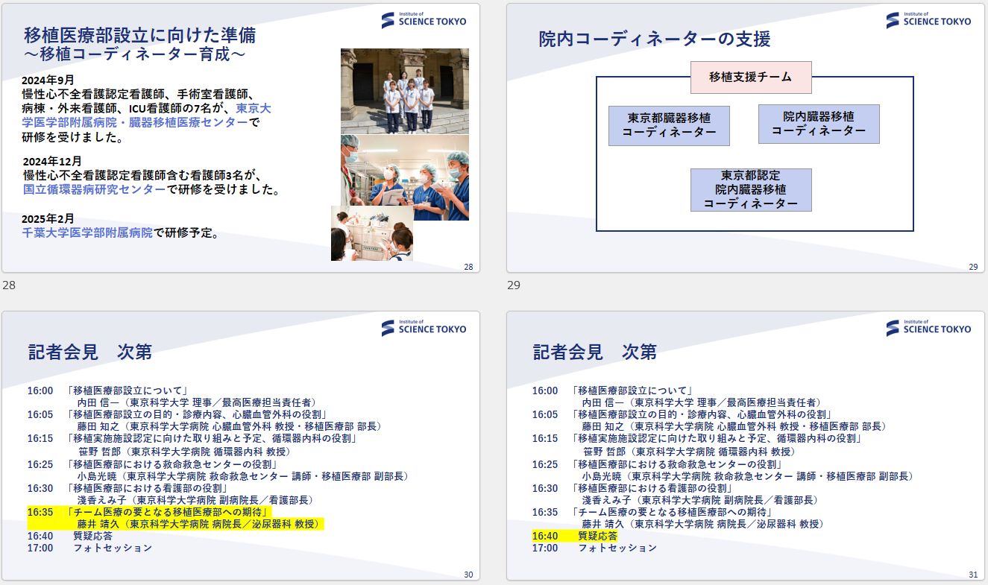Viewport: 988px width, 585px height.
Task: Click the pink 移植支援チーム box
Action: (750, 77)
